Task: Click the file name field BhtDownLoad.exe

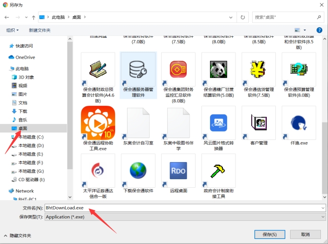Action: coord(185,208)
